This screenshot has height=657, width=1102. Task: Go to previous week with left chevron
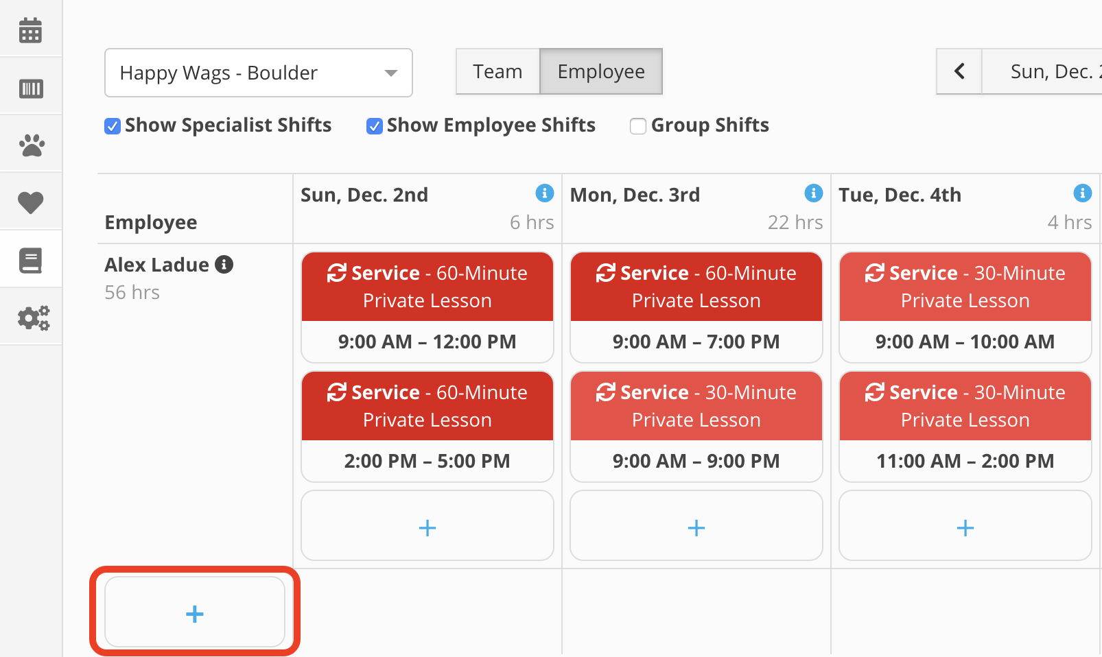click(959, 71)
